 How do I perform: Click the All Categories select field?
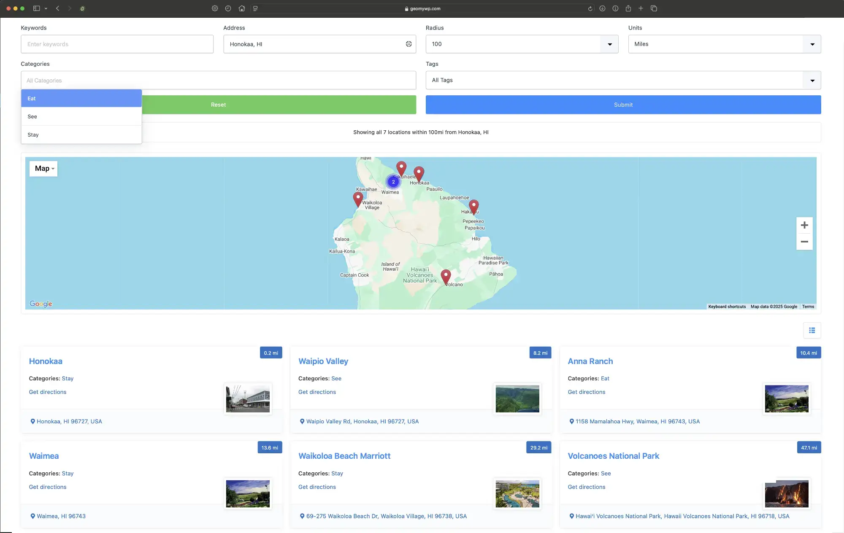click(x=218, y=80)
